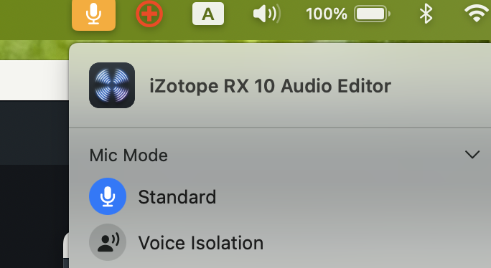Click the green wallpaper strip under the menu bar

[x=34, y=49]
